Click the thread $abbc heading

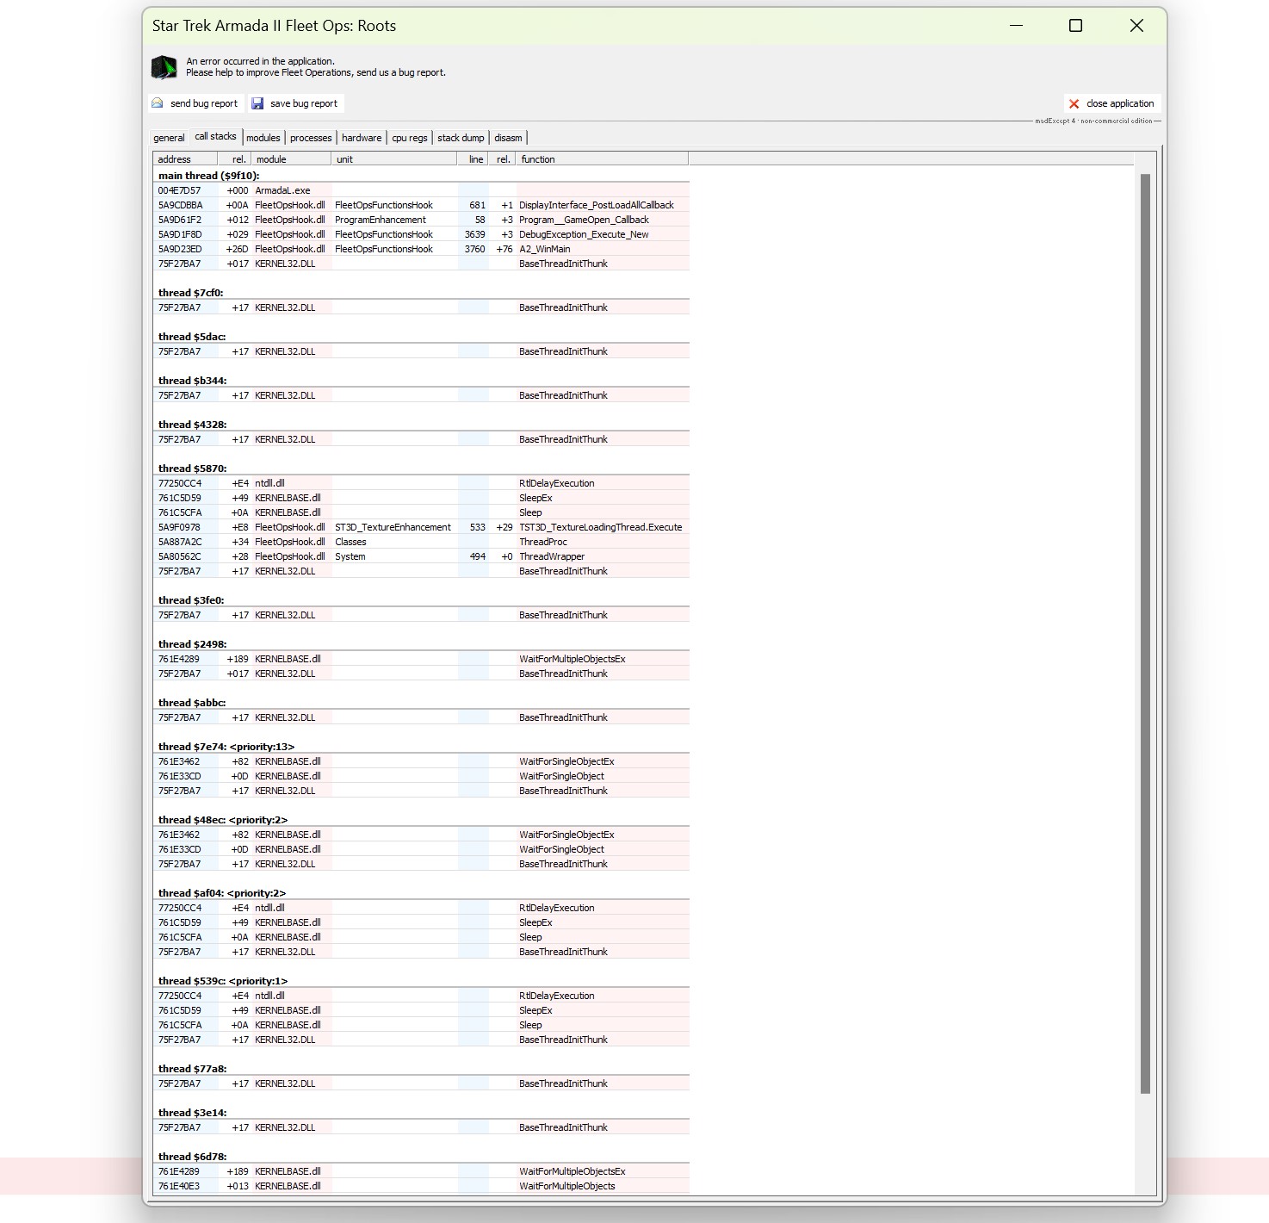tap(191, 703)
